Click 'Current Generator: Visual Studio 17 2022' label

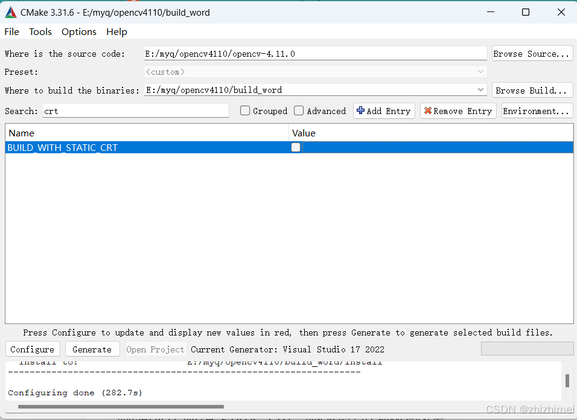pyautogui.click(x=287, y=349)
